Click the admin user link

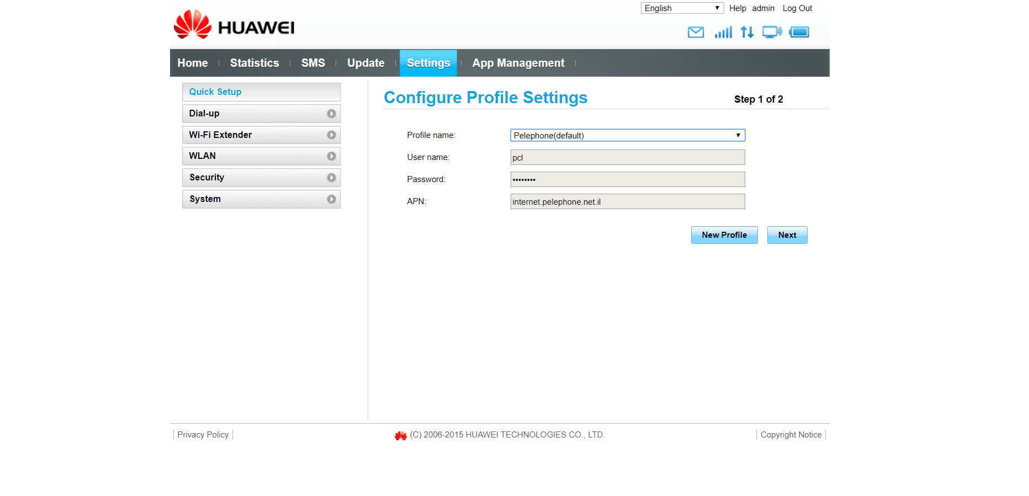click(x=763, y=8)
